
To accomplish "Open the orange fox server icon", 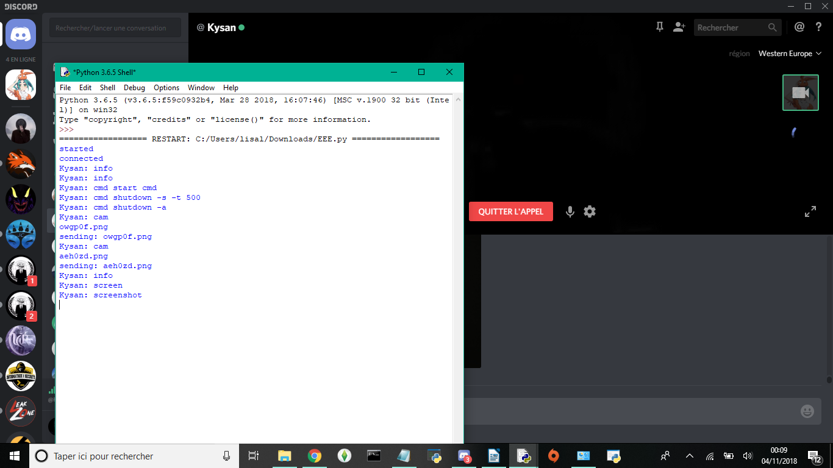I will (21, 164).
